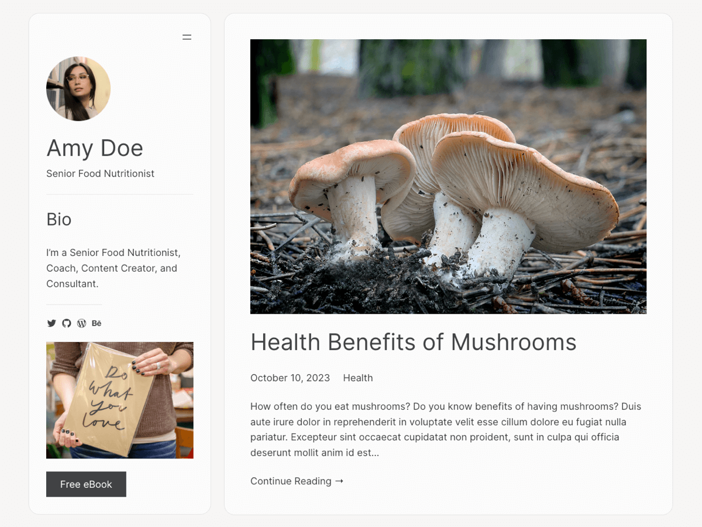Screen dimensions: 702x527
Task: Select the bio description paragraph text
Action: coord(113,268)
